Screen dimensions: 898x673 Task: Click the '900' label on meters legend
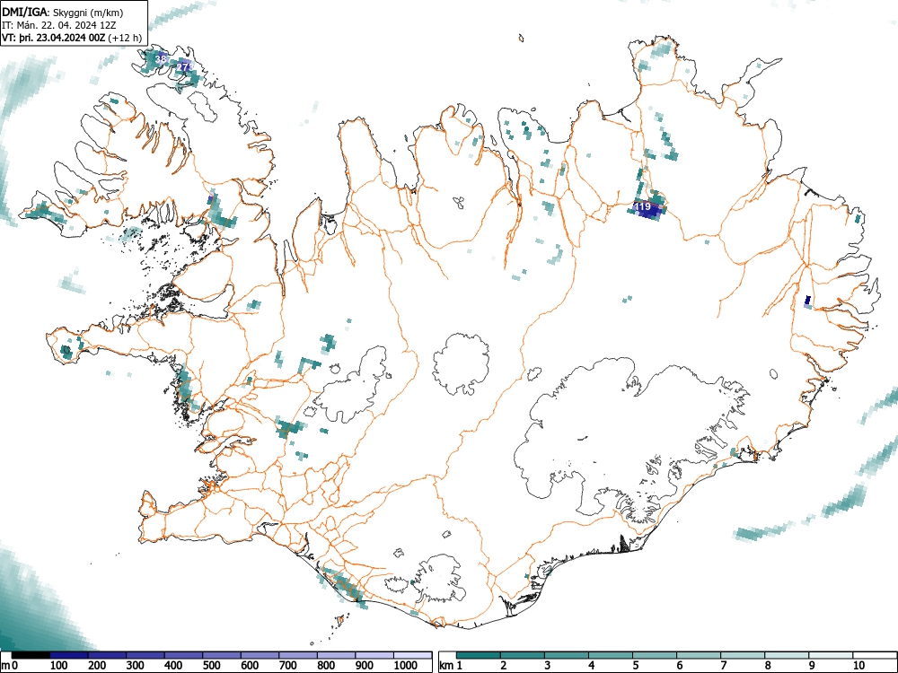tap(365, 666)
